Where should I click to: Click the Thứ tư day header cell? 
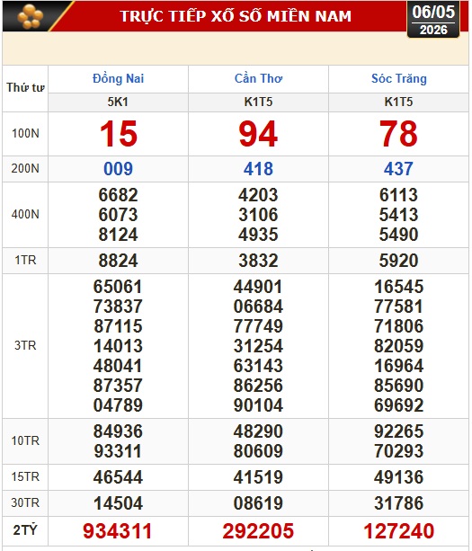[25, 87]
